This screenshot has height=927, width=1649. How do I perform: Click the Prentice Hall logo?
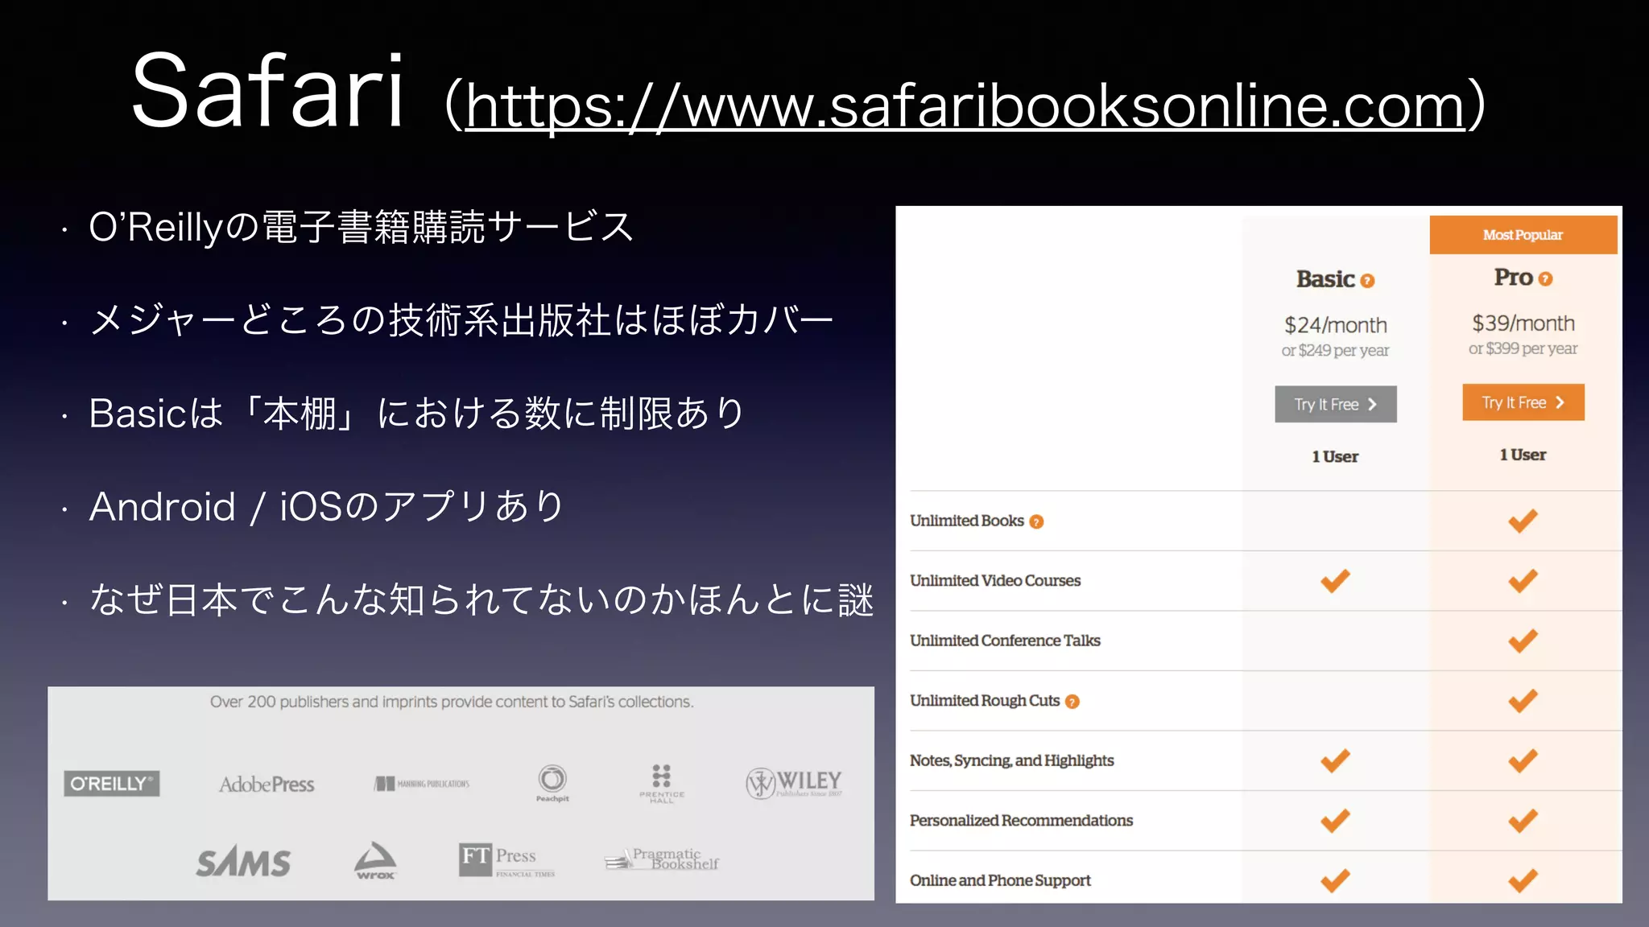point(662,783)
